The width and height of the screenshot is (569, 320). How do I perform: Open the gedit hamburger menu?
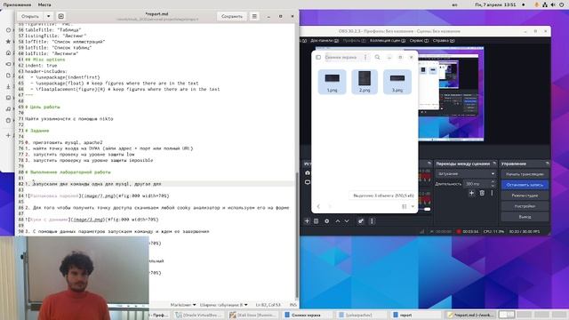(254, 16)
